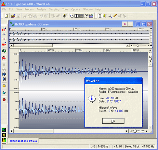Cut selection with the scissors icon
The width and height of the screenshot is (158, 150).
pyautogui.click(x=25, y=16)
